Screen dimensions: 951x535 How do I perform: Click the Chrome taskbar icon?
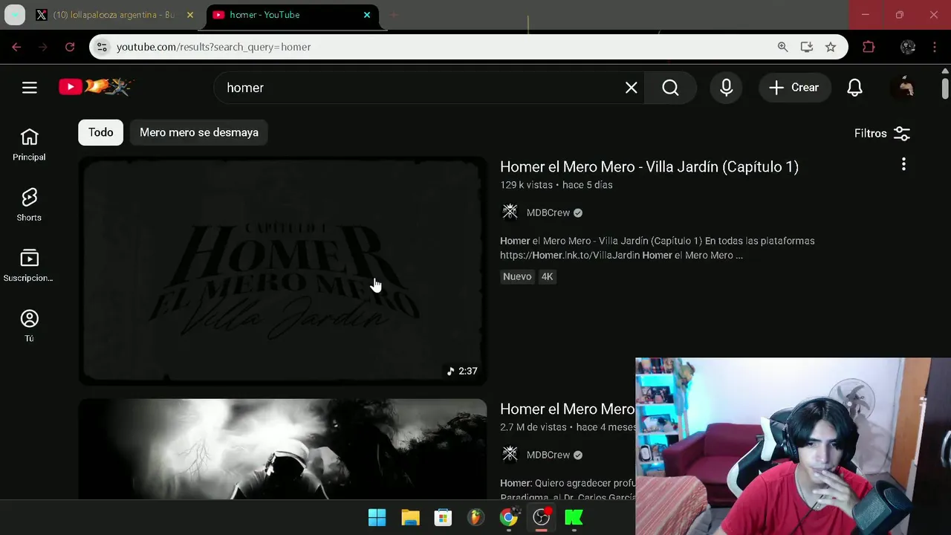click(509, 518)
